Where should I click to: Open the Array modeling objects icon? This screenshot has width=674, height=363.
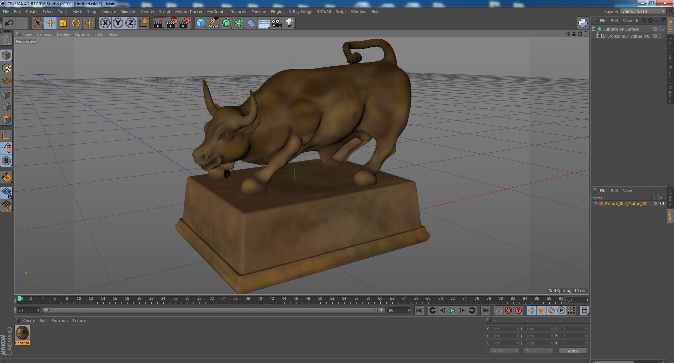pos(239,23)
